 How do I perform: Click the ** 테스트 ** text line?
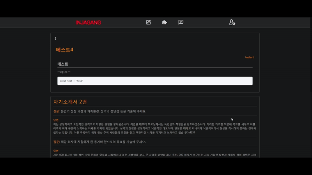(x=64, y=72)
